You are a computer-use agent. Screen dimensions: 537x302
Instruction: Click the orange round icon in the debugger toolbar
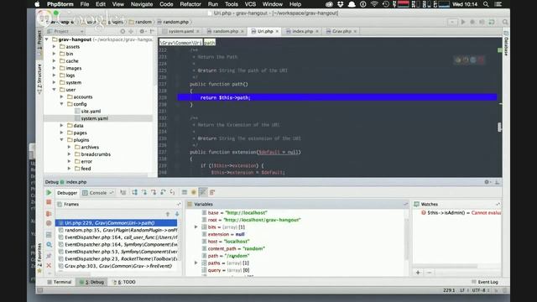click(x=194, y=192)
